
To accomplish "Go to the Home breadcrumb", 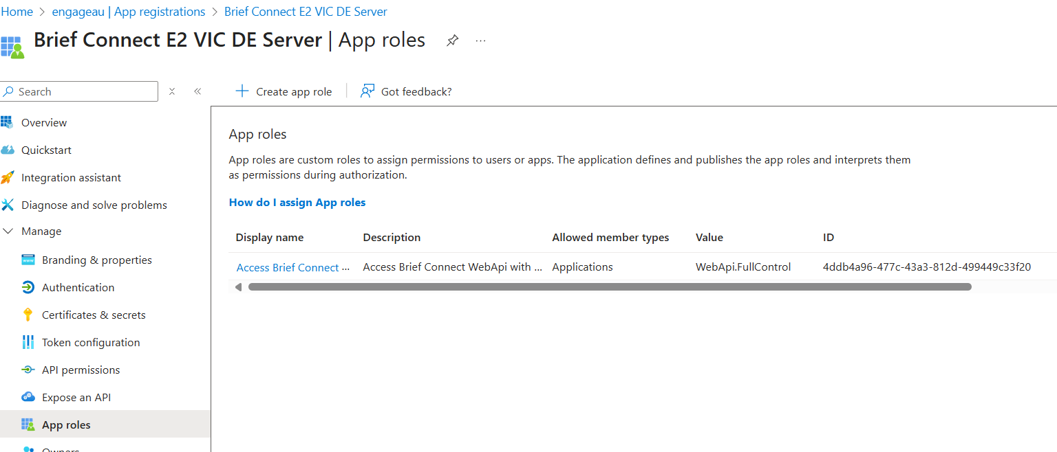I will tap(17, 12).
